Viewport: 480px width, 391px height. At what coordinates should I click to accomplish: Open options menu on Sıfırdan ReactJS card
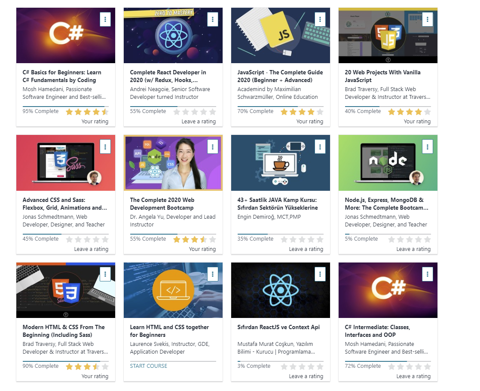pos(320,274)
